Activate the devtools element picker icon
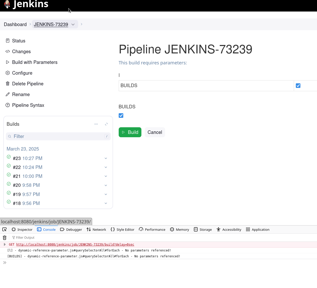The width and height of the screenshot is (317, 288). pos(4,229)
